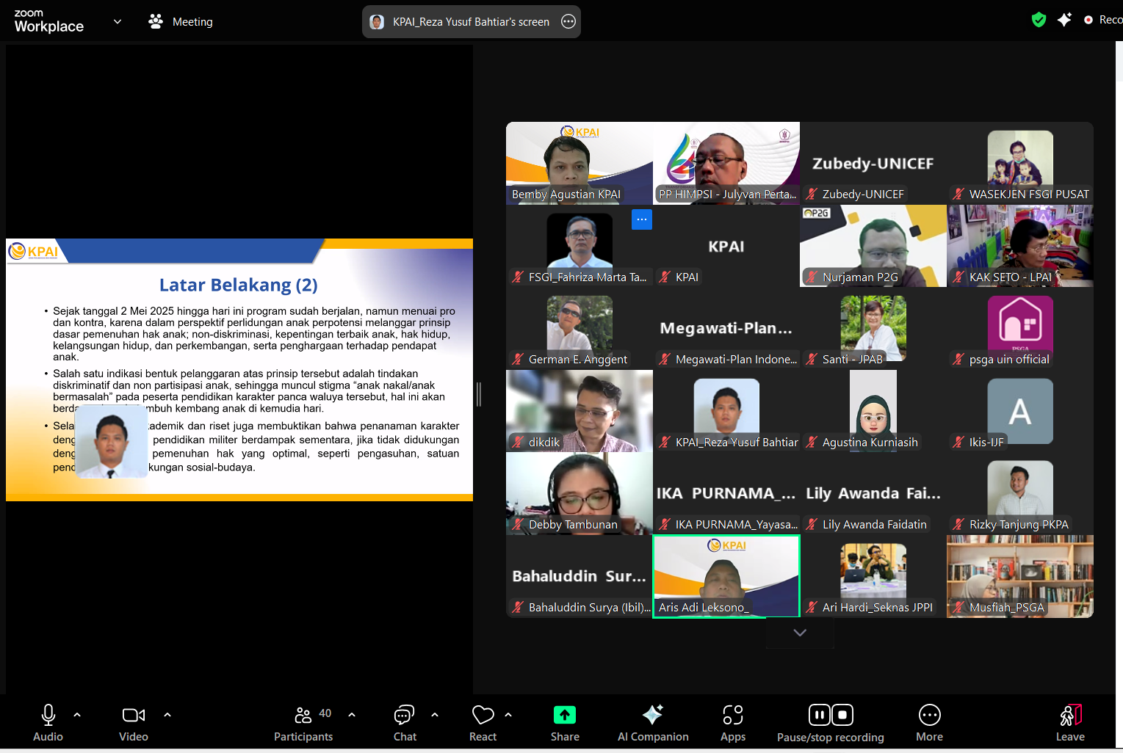The image size is (1123, 753).
Task: Open Zoom Workplace dropdown chevron
Action: pos(118,21)
